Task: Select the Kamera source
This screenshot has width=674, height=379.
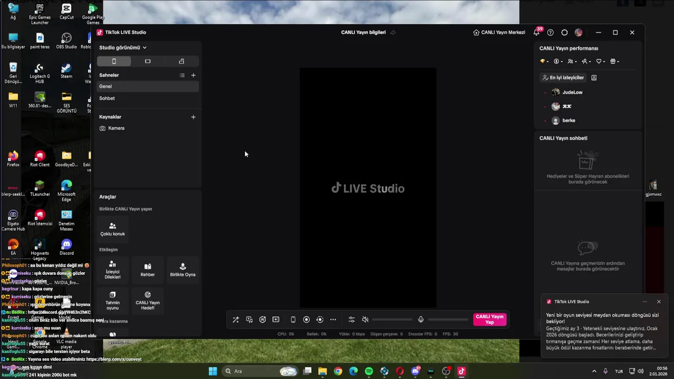Action: pyautogui.click(x=148, y=128)
